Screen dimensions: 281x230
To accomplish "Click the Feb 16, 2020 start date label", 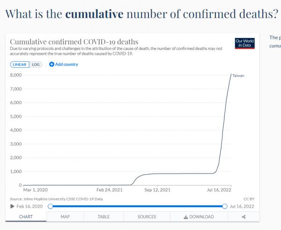I will [x=30, y=206].
